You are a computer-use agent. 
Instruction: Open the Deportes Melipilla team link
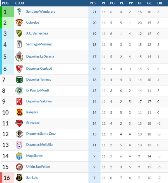[x=39, y=144]
